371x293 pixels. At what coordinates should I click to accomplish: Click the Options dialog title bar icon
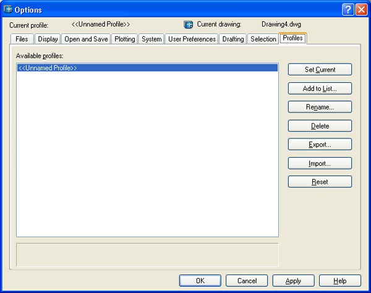pyautogui.click(x=8, y=9)
